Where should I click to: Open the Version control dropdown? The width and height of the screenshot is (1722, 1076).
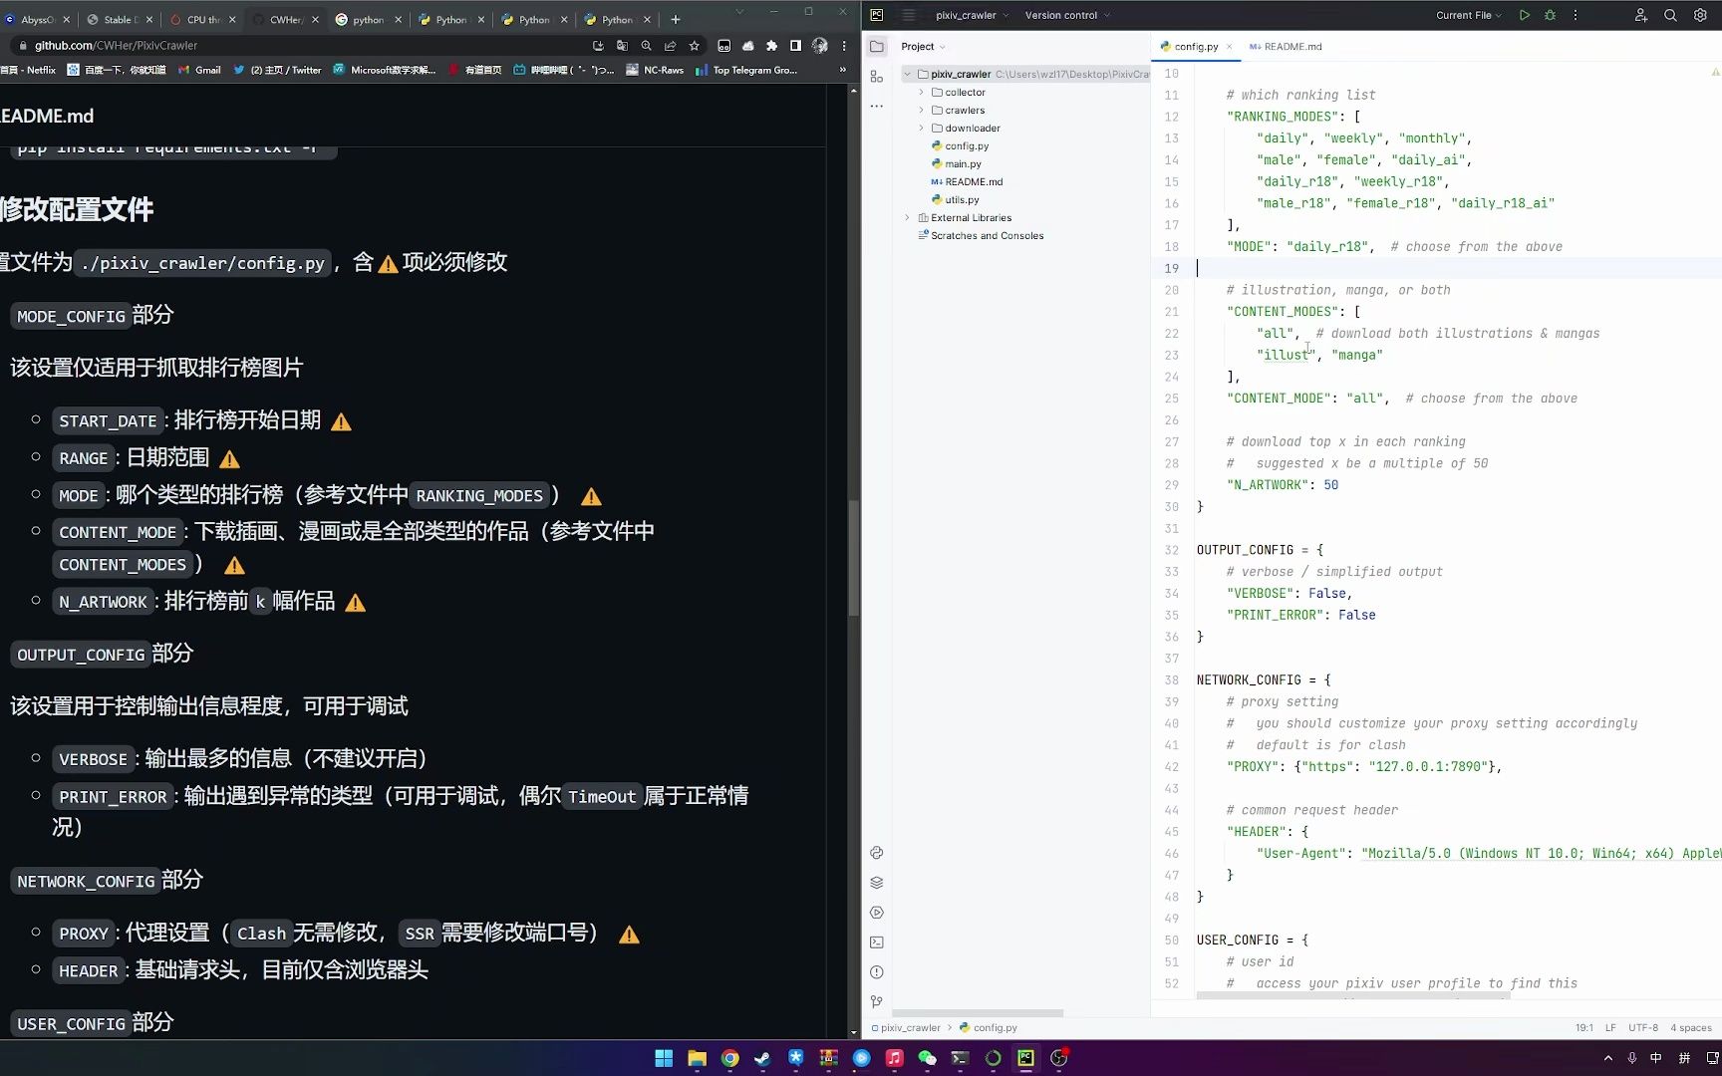point(1067,16)
